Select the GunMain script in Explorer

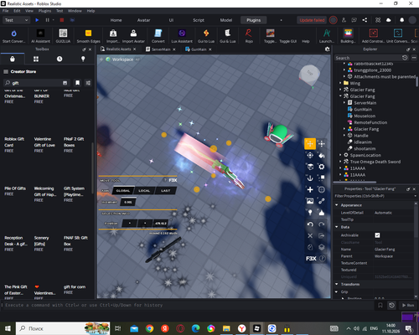click(363, 110)
